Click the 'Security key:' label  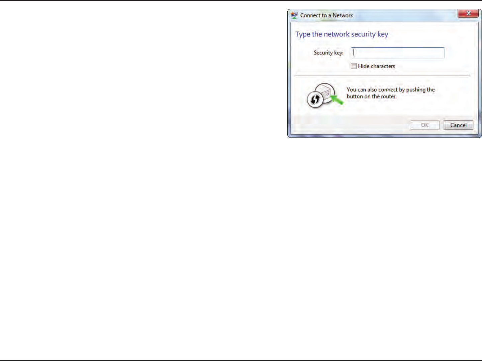[328, 53]
